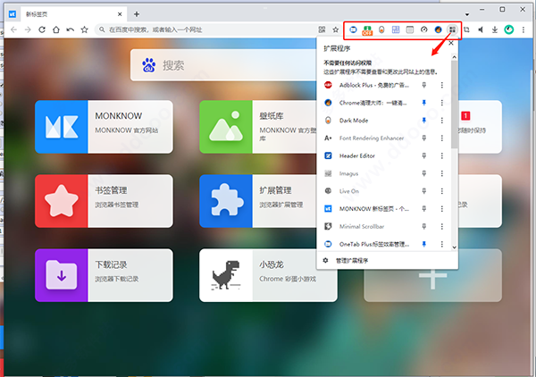Click the blue grid extension icon in toolbar
The width and height of the screenshot is (536, 377).
[396, 29]
